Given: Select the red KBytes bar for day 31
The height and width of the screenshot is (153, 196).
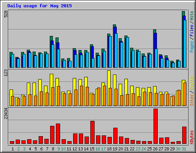Looking at the screenshot, I should [x=184, y=135].
